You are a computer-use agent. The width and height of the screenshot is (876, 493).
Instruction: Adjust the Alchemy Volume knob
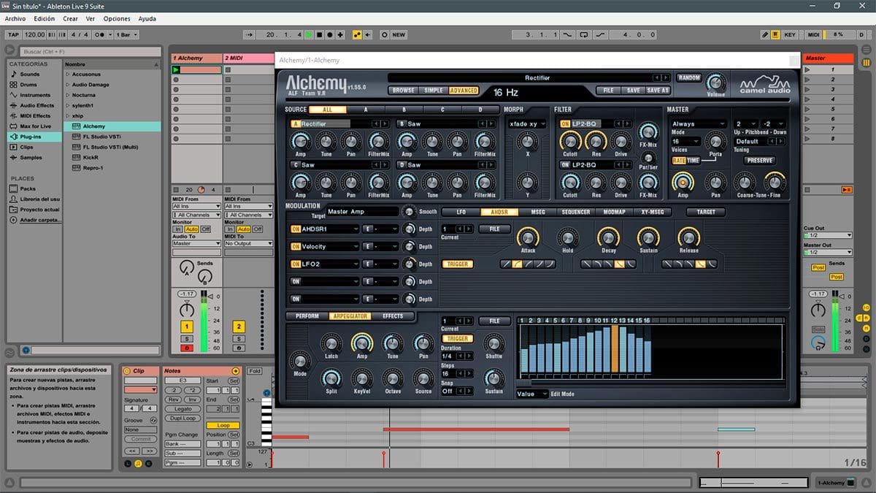click(715, 82)
